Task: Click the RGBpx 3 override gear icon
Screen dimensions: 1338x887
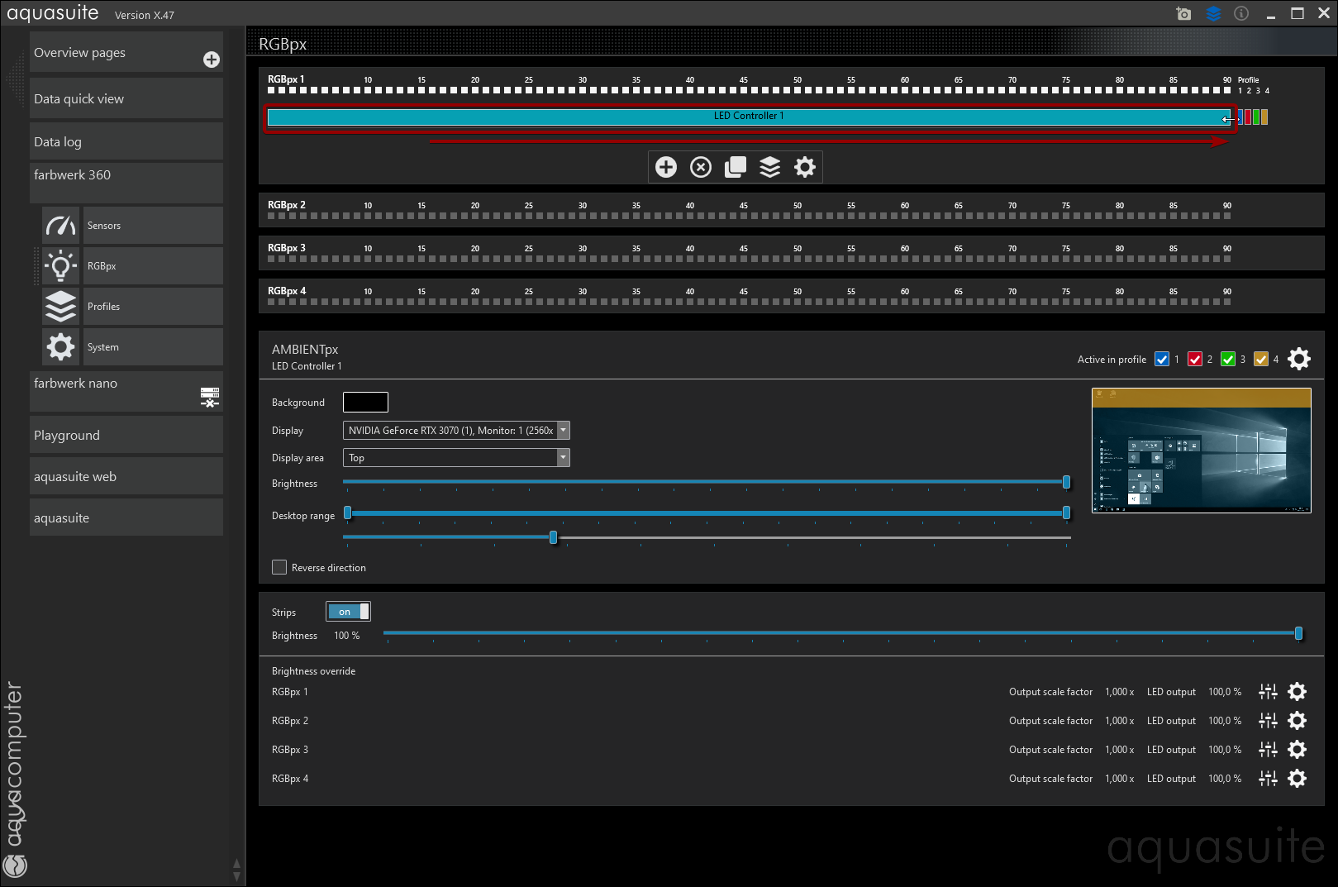Action: pos(1298,750)
